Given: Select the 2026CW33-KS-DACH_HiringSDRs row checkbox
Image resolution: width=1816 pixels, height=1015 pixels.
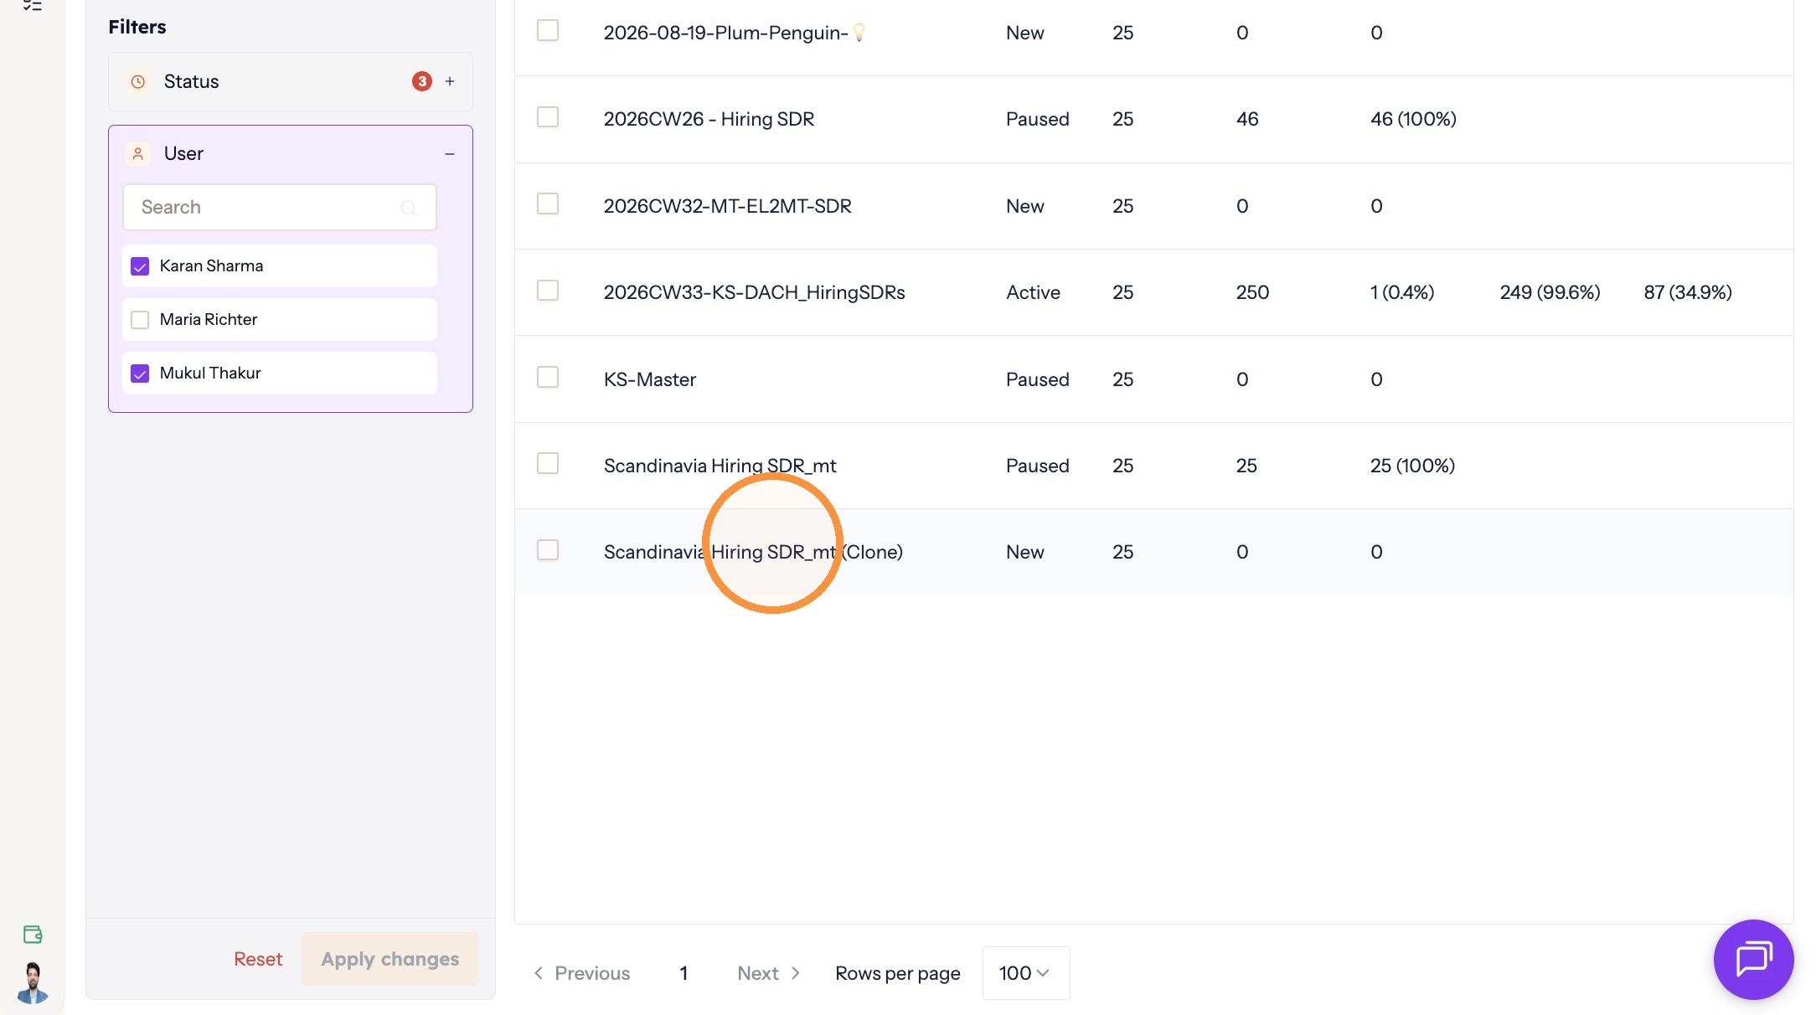Looking at the screenshot, I should (548, 290).
